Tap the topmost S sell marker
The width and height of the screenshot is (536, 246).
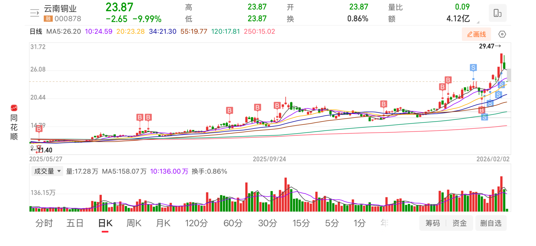(x=473, y=68)
